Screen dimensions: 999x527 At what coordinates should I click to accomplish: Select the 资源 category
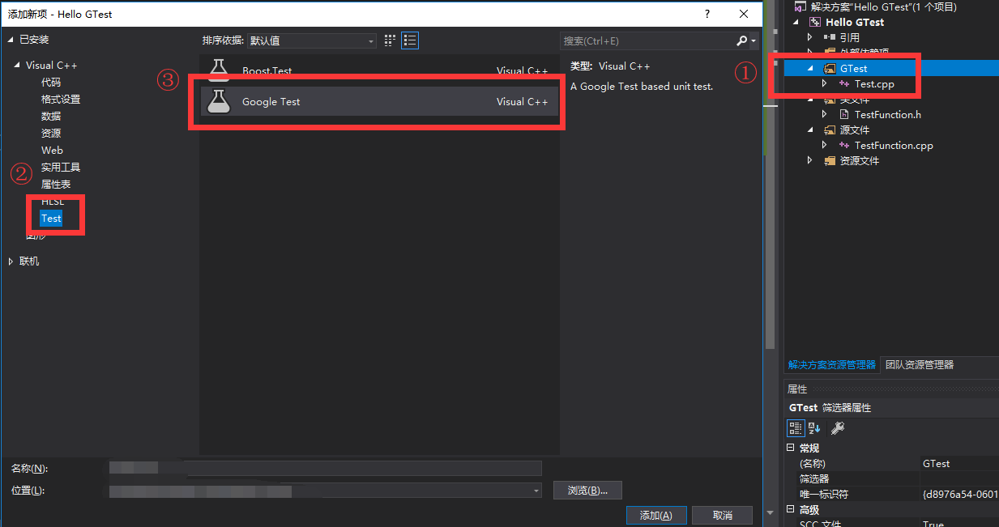[x=51, y=133]
